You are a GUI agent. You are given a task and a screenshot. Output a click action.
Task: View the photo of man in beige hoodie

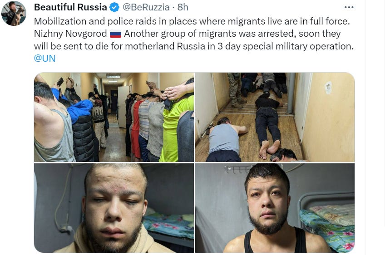click(114, 208)
